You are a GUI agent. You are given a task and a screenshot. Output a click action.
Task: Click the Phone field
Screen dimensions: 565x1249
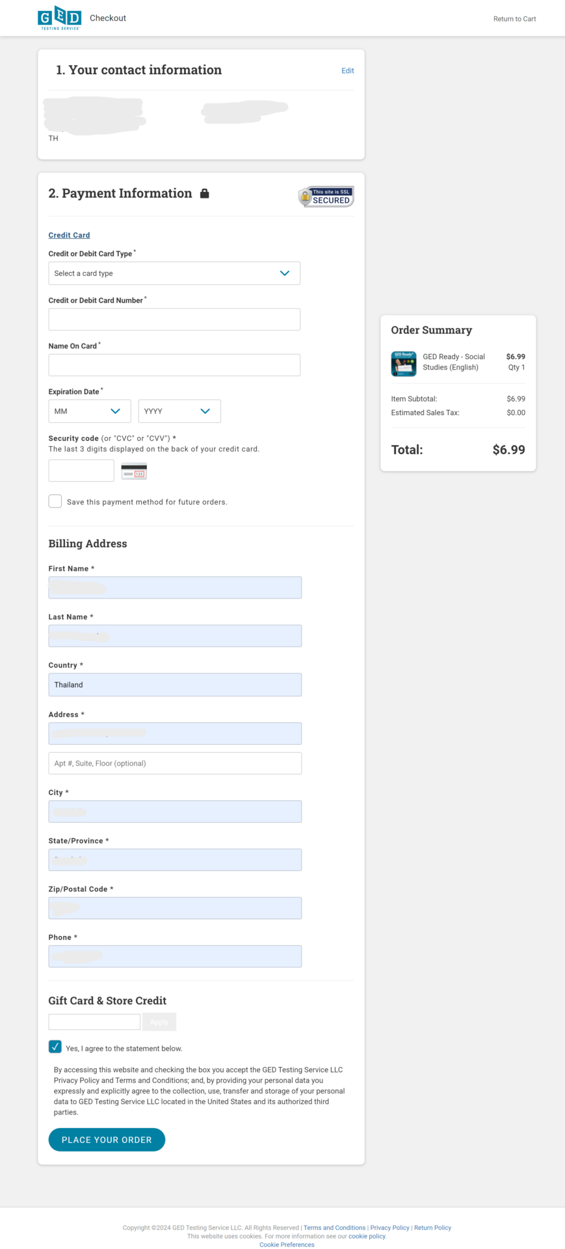(175, 956)
